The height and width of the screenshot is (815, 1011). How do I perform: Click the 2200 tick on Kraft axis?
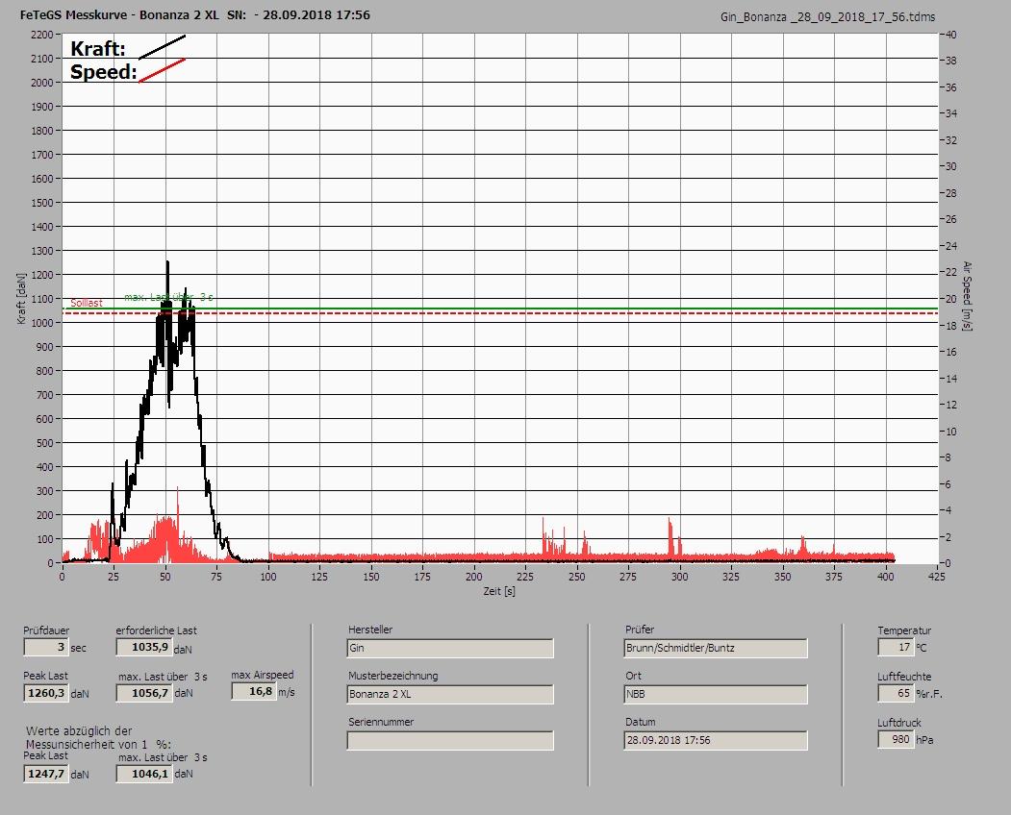(x=41, y=35)
